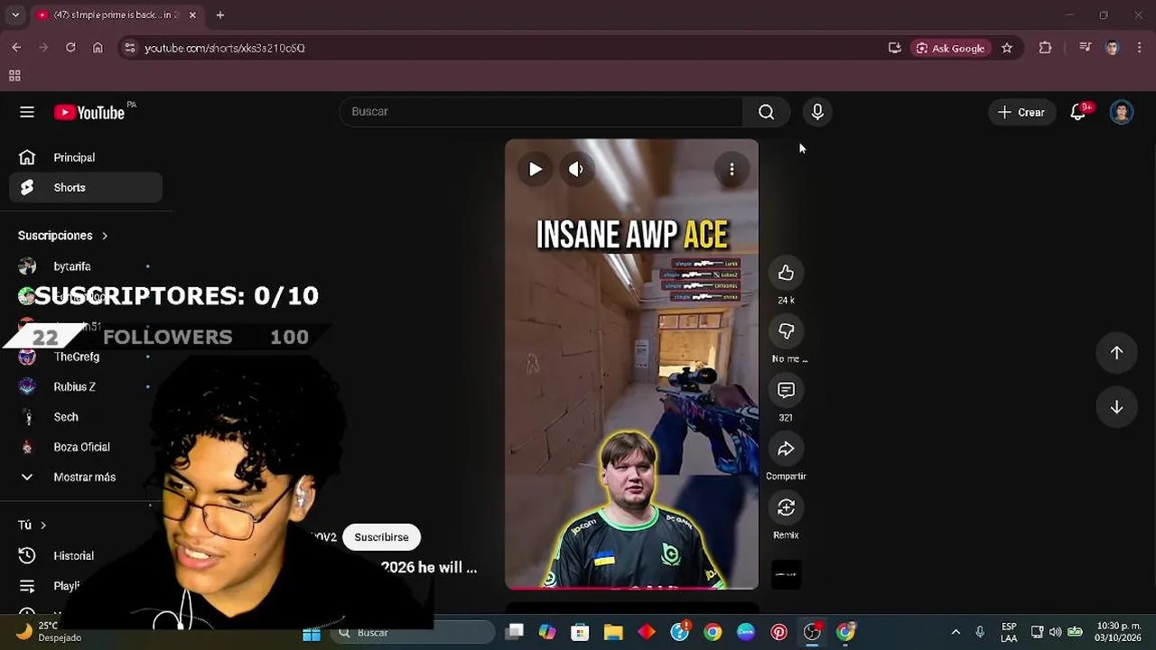Select Shorts in the sidebar

point(86,188)
